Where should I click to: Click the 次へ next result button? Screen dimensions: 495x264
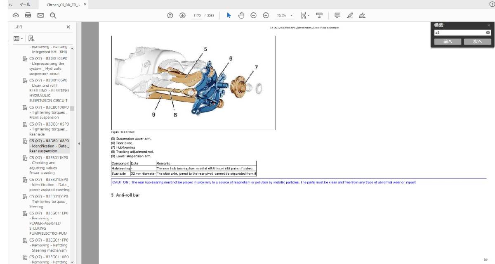(477, 42)
